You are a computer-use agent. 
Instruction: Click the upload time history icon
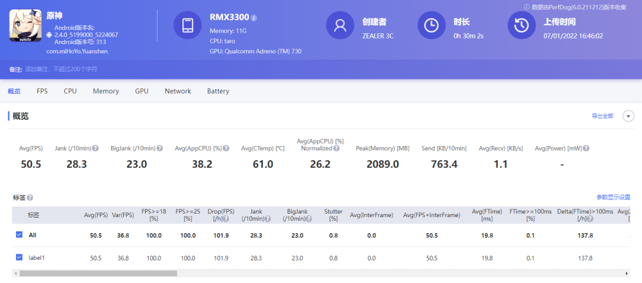click(521, 26)
